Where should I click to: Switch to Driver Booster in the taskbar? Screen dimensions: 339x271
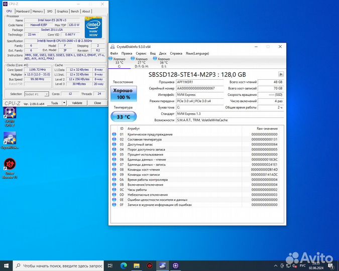(x=150, y=265)
